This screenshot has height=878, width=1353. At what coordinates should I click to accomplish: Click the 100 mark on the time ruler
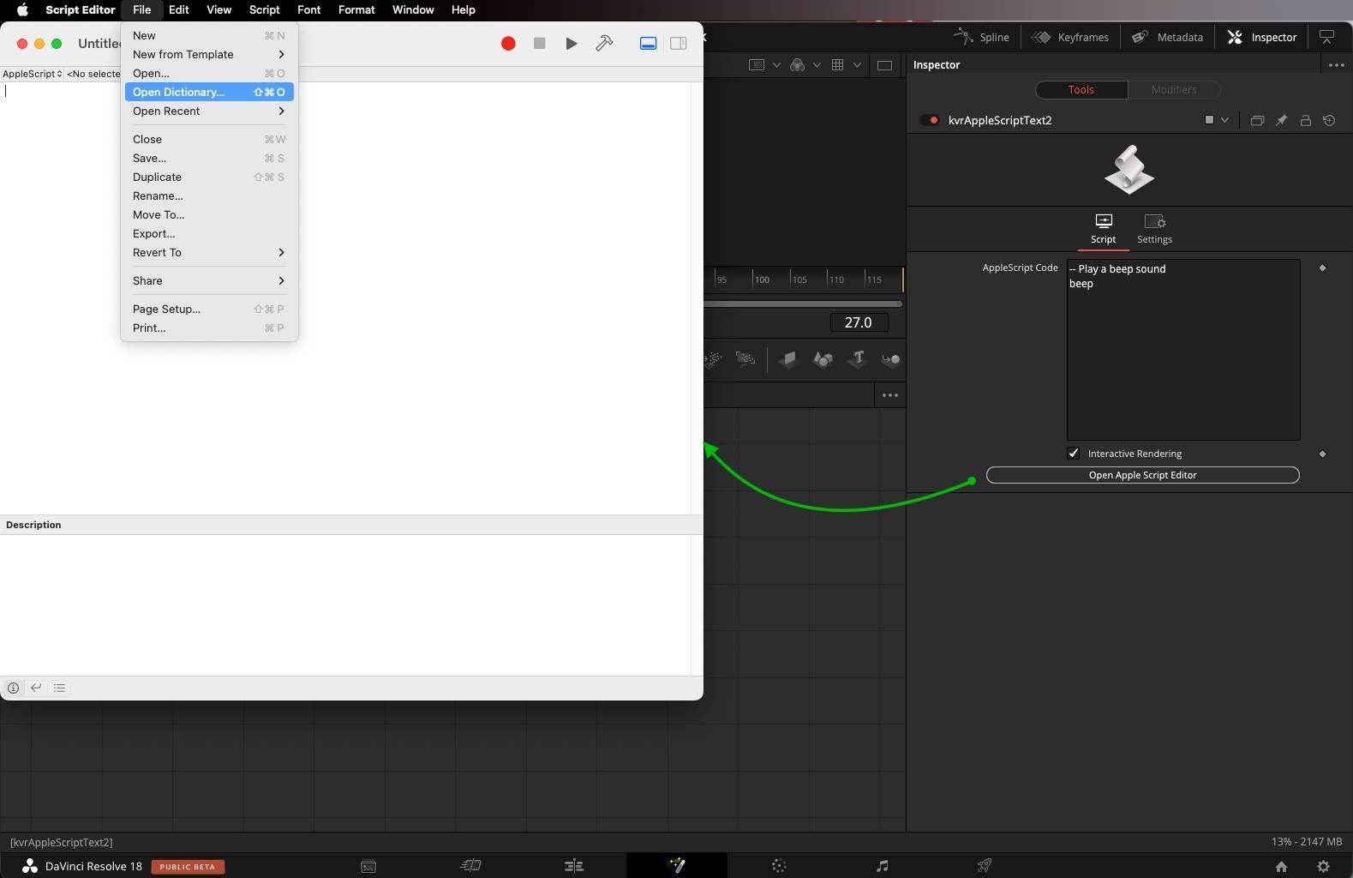762,280
